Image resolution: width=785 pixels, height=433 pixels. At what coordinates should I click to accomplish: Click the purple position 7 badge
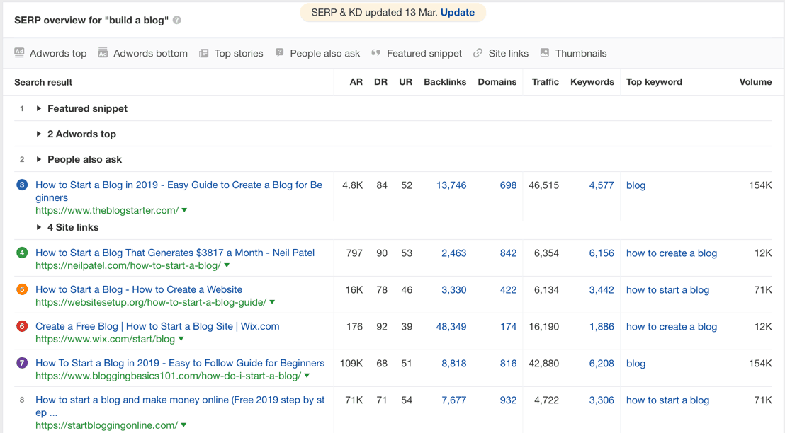[x=22, y=363]
